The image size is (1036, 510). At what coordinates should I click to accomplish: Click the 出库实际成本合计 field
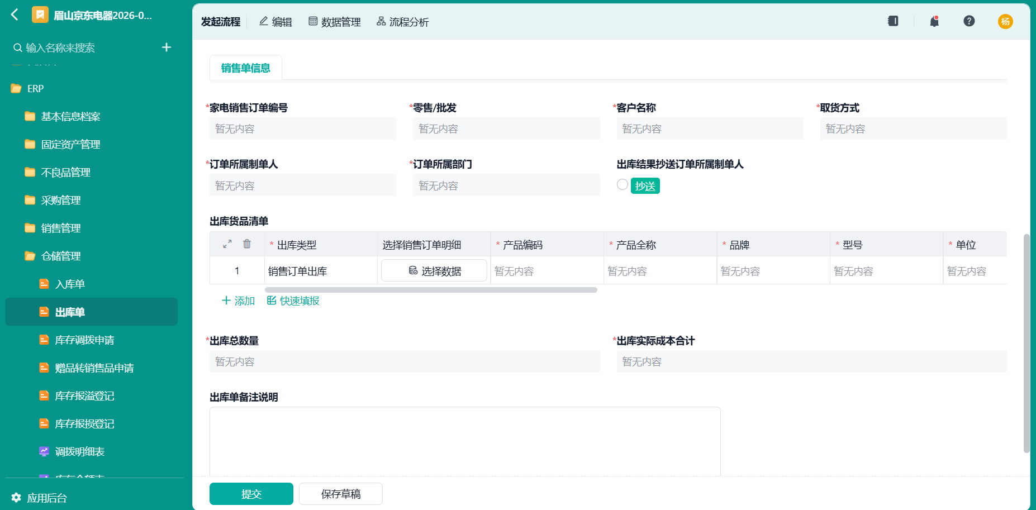coord(811,361)
